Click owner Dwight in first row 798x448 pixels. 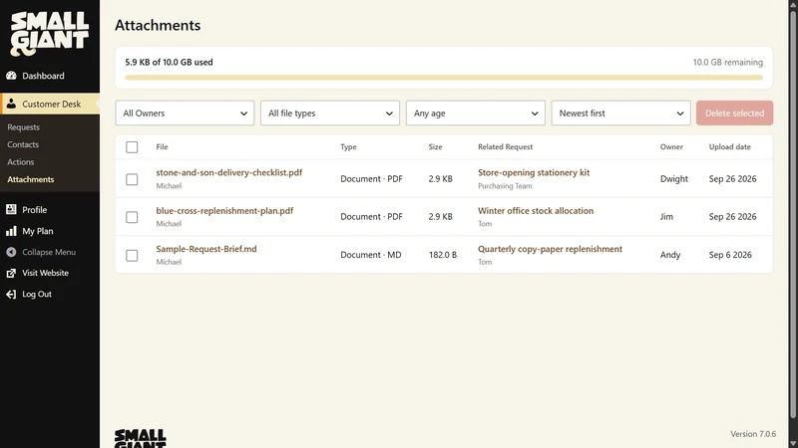click(674, 179)
